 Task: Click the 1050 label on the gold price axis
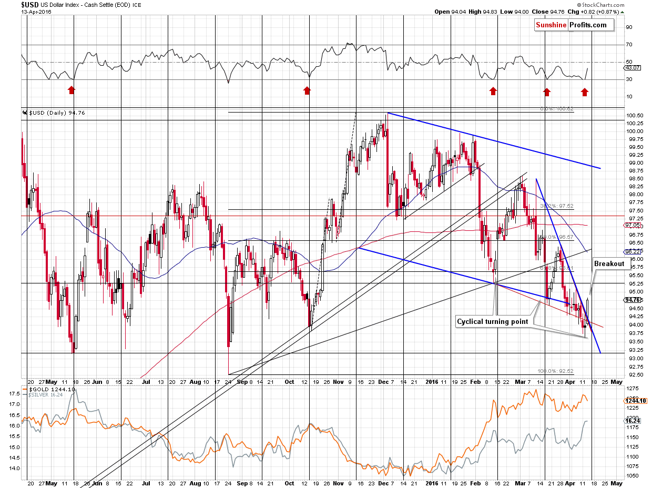pyautogui.click(x=634, y=475)
